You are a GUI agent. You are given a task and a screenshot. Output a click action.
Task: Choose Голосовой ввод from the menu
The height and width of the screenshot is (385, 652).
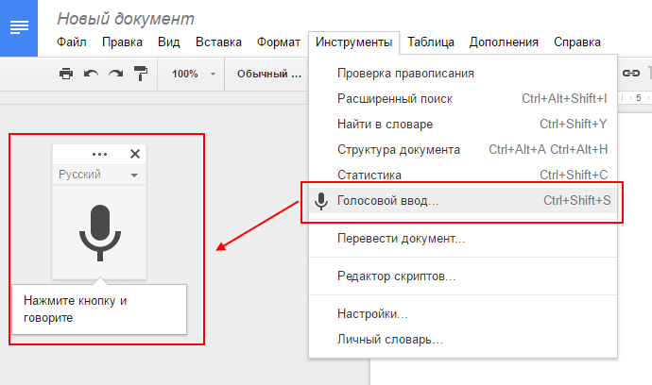[387, 201]
